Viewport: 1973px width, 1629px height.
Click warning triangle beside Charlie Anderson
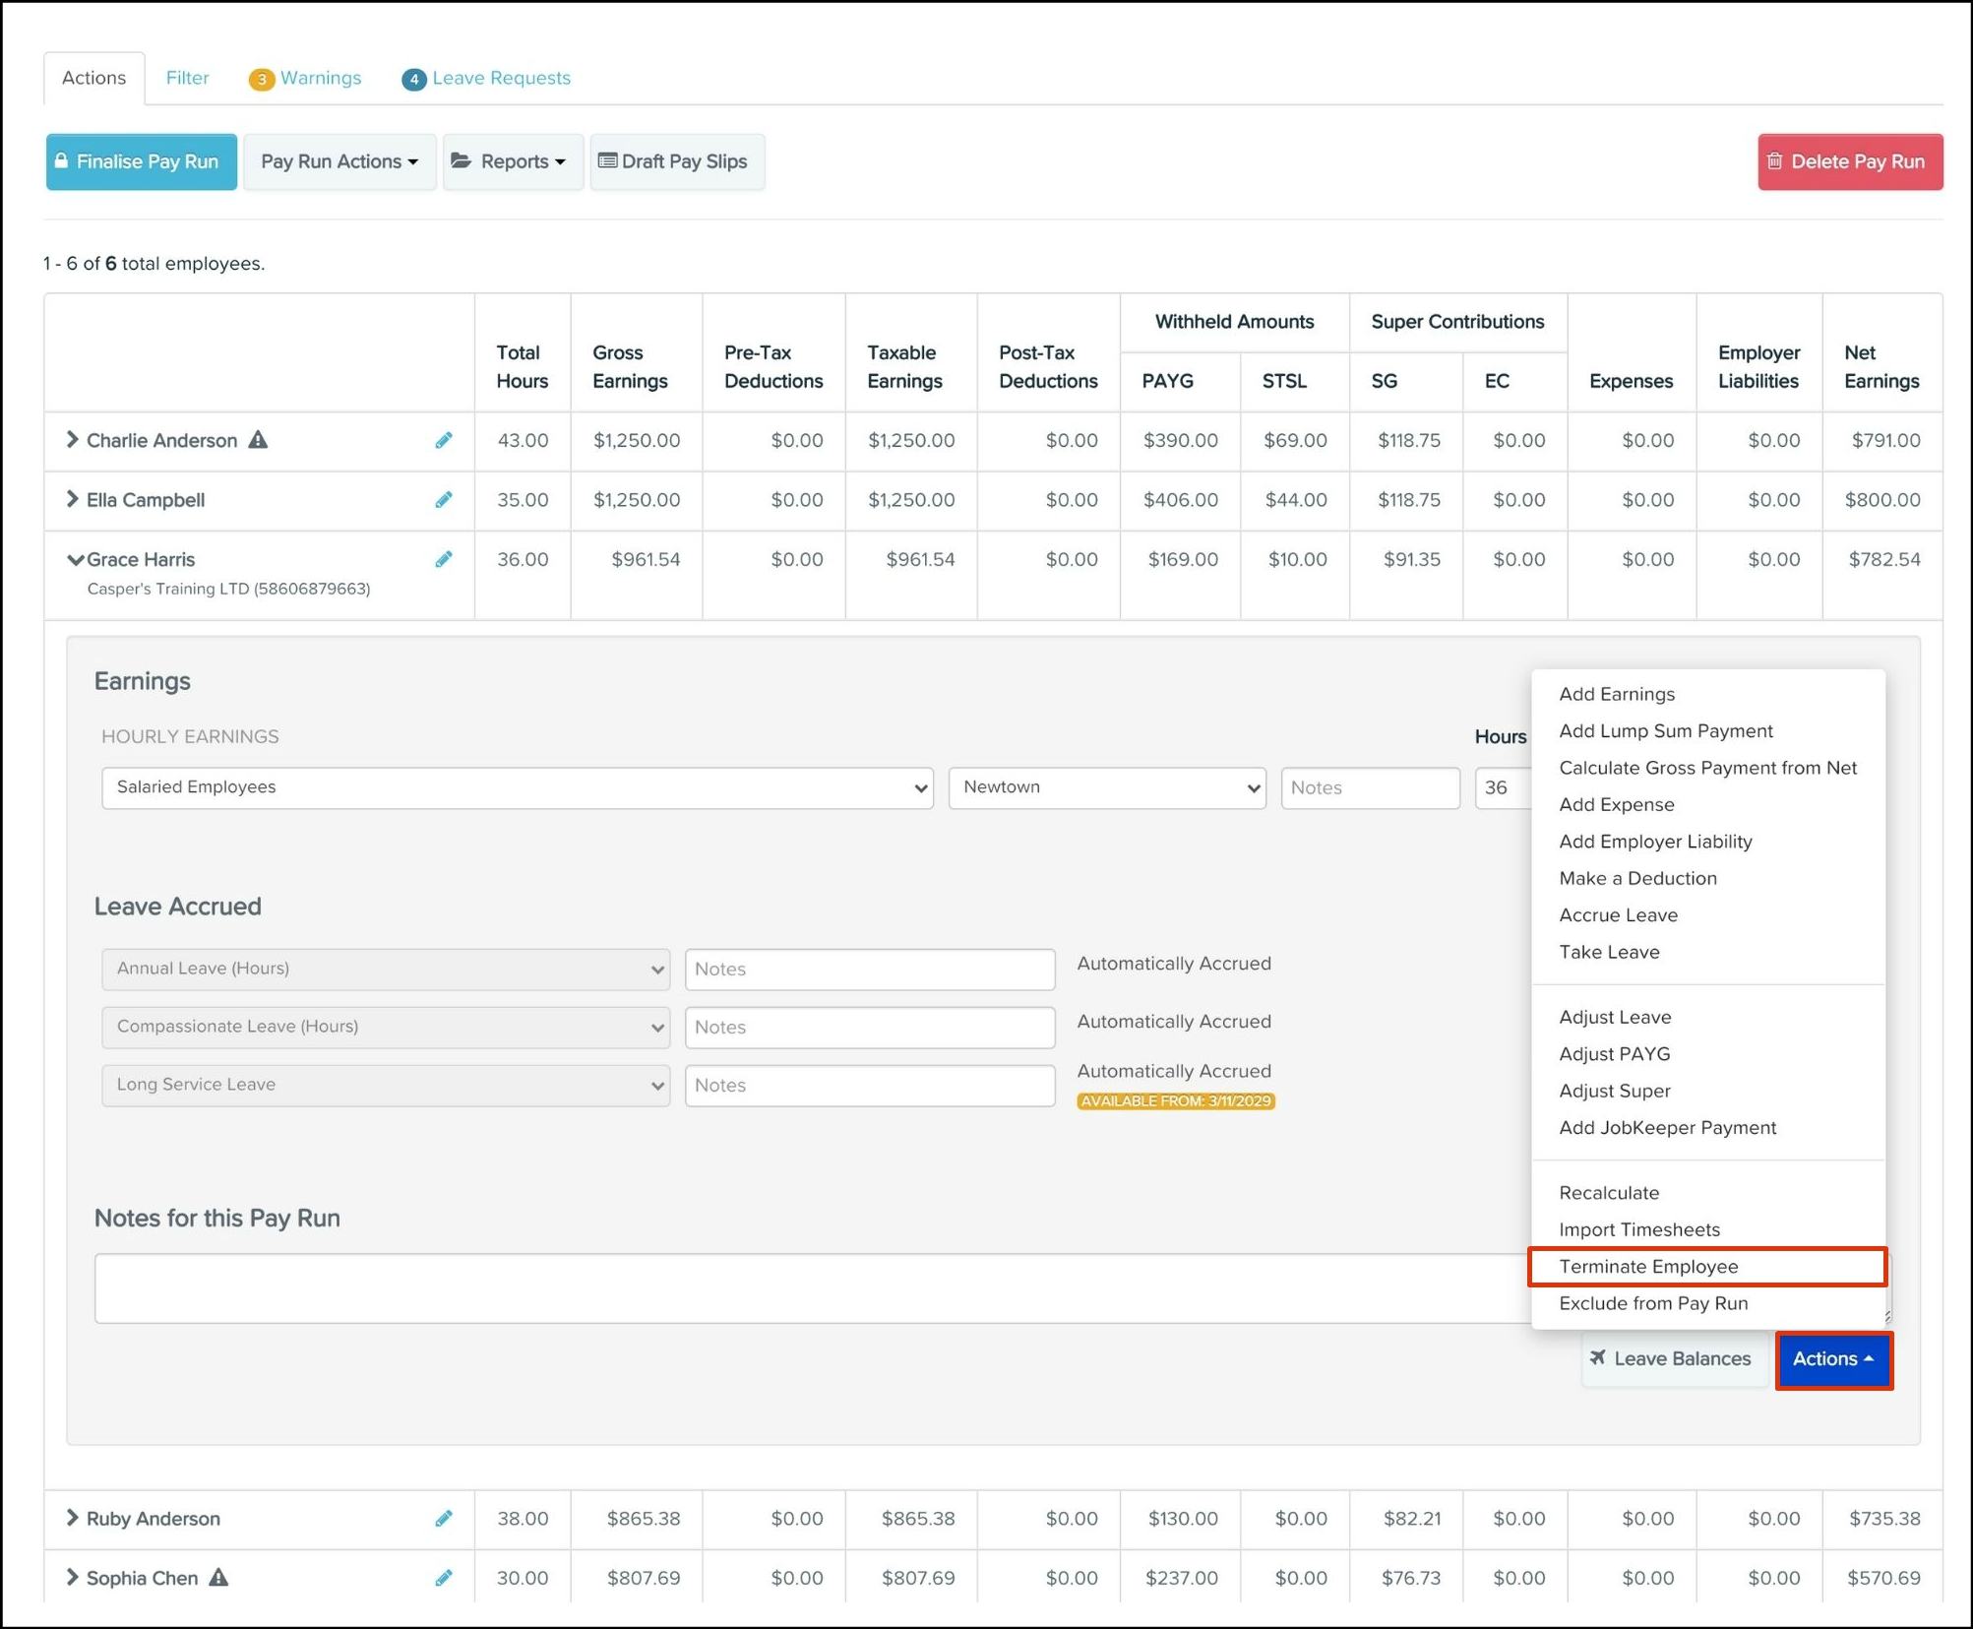point(258,440)
